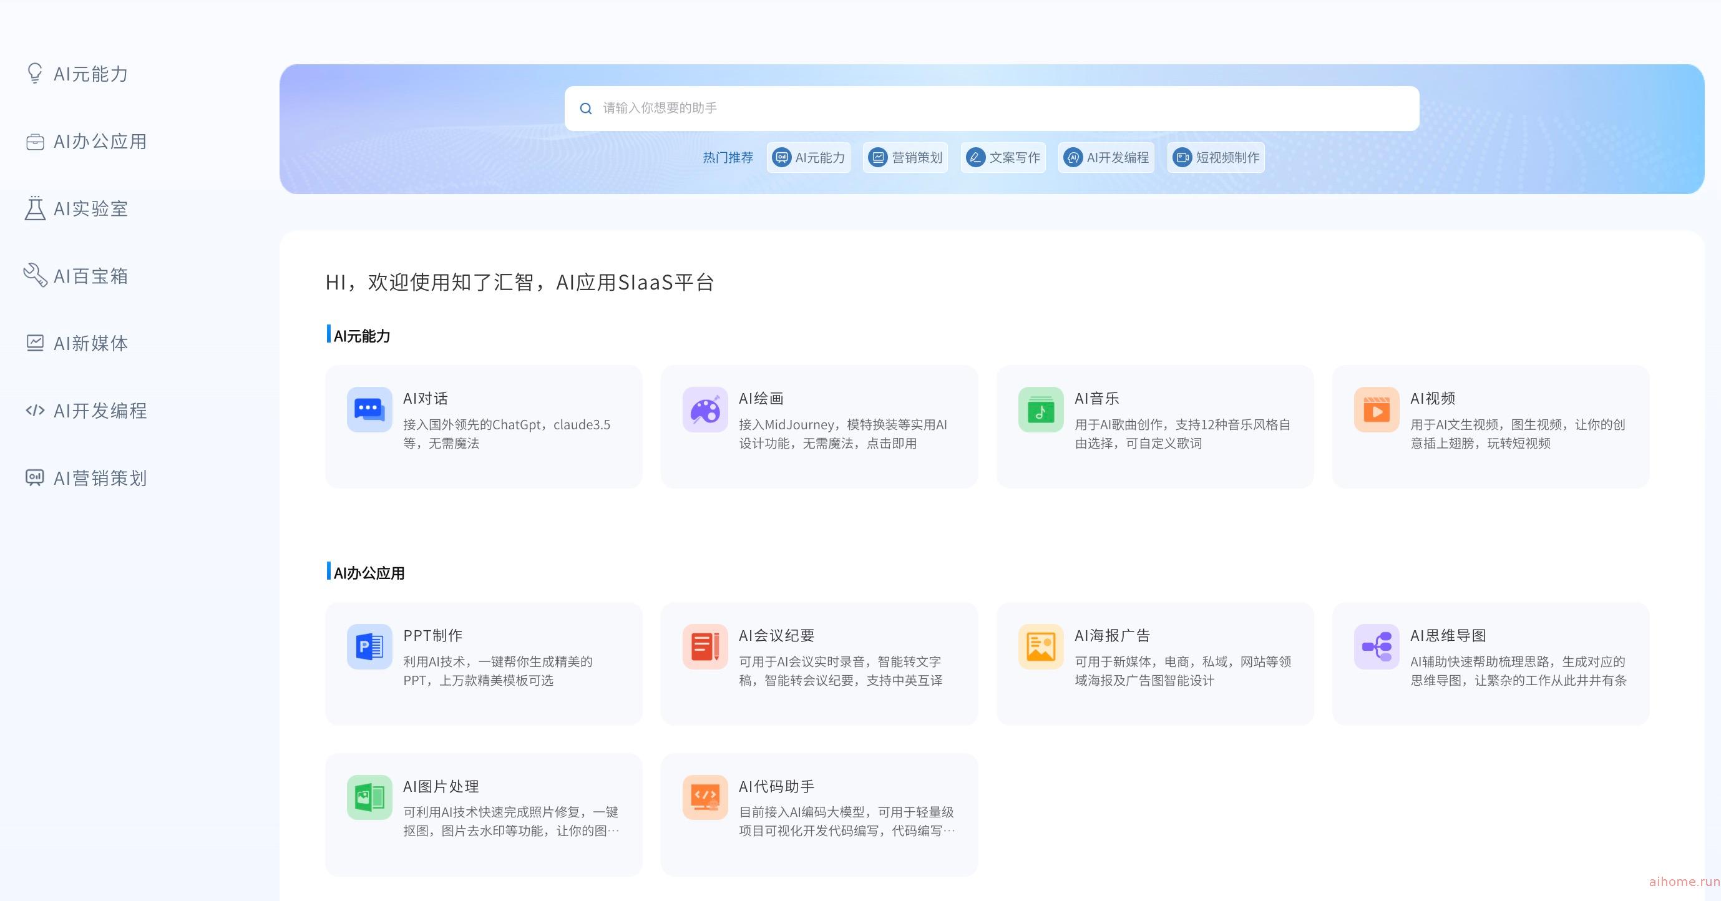The image size is (1721, 901).
Task: Click the red notes icon of AI会议纪要
Action: 705,646
